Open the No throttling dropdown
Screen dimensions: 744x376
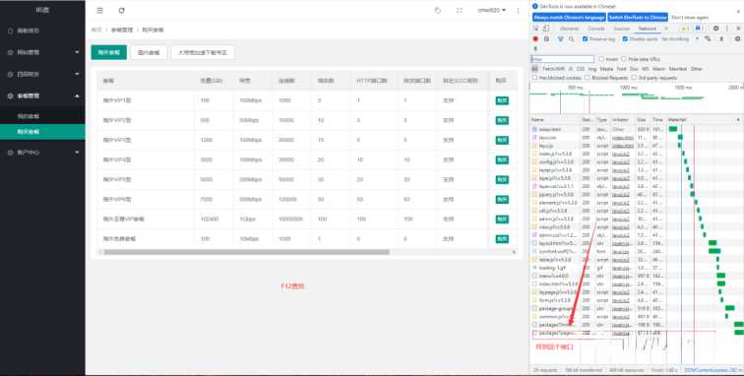pyautogui.click(x=679, y=39)
